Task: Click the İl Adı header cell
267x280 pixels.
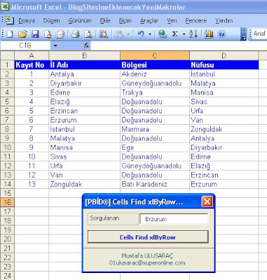Action: point(84,65)
